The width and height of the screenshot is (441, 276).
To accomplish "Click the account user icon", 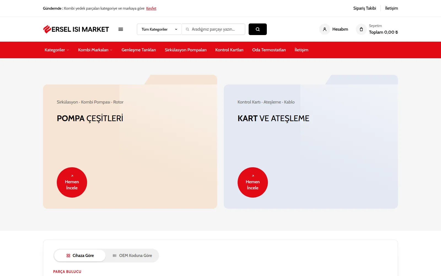I will 325,29.
